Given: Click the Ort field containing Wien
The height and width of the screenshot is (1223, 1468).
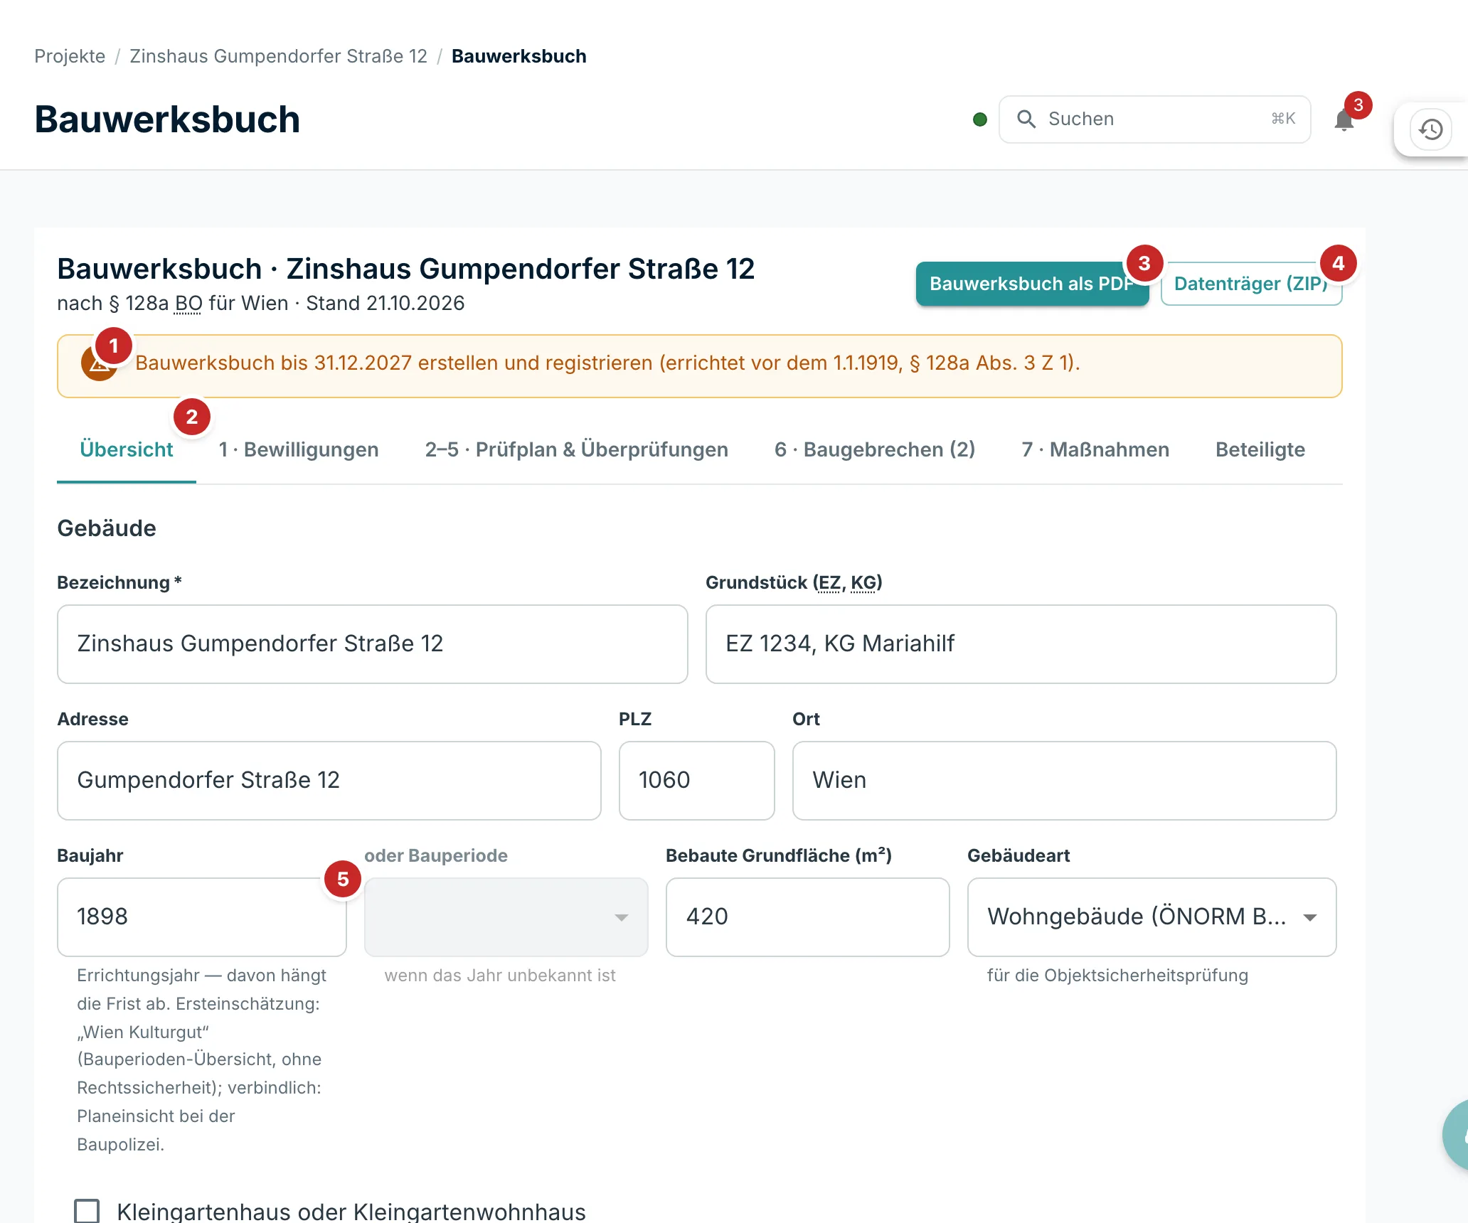Looking at the screenshot, I should click(x=1064, y=781).
